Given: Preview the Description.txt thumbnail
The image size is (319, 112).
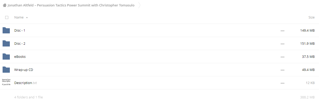Looking at the screenshot, I should [6, 82].
